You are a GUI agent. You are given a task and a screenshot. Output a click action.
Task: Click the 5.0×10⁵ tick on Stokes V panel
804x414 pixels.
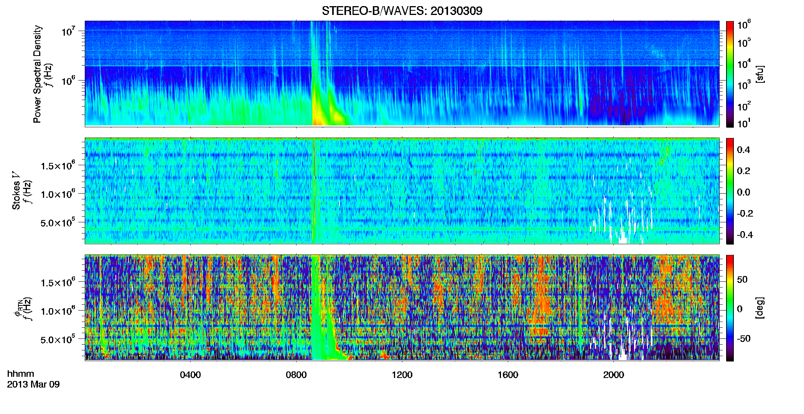click(x=58, y=222)
